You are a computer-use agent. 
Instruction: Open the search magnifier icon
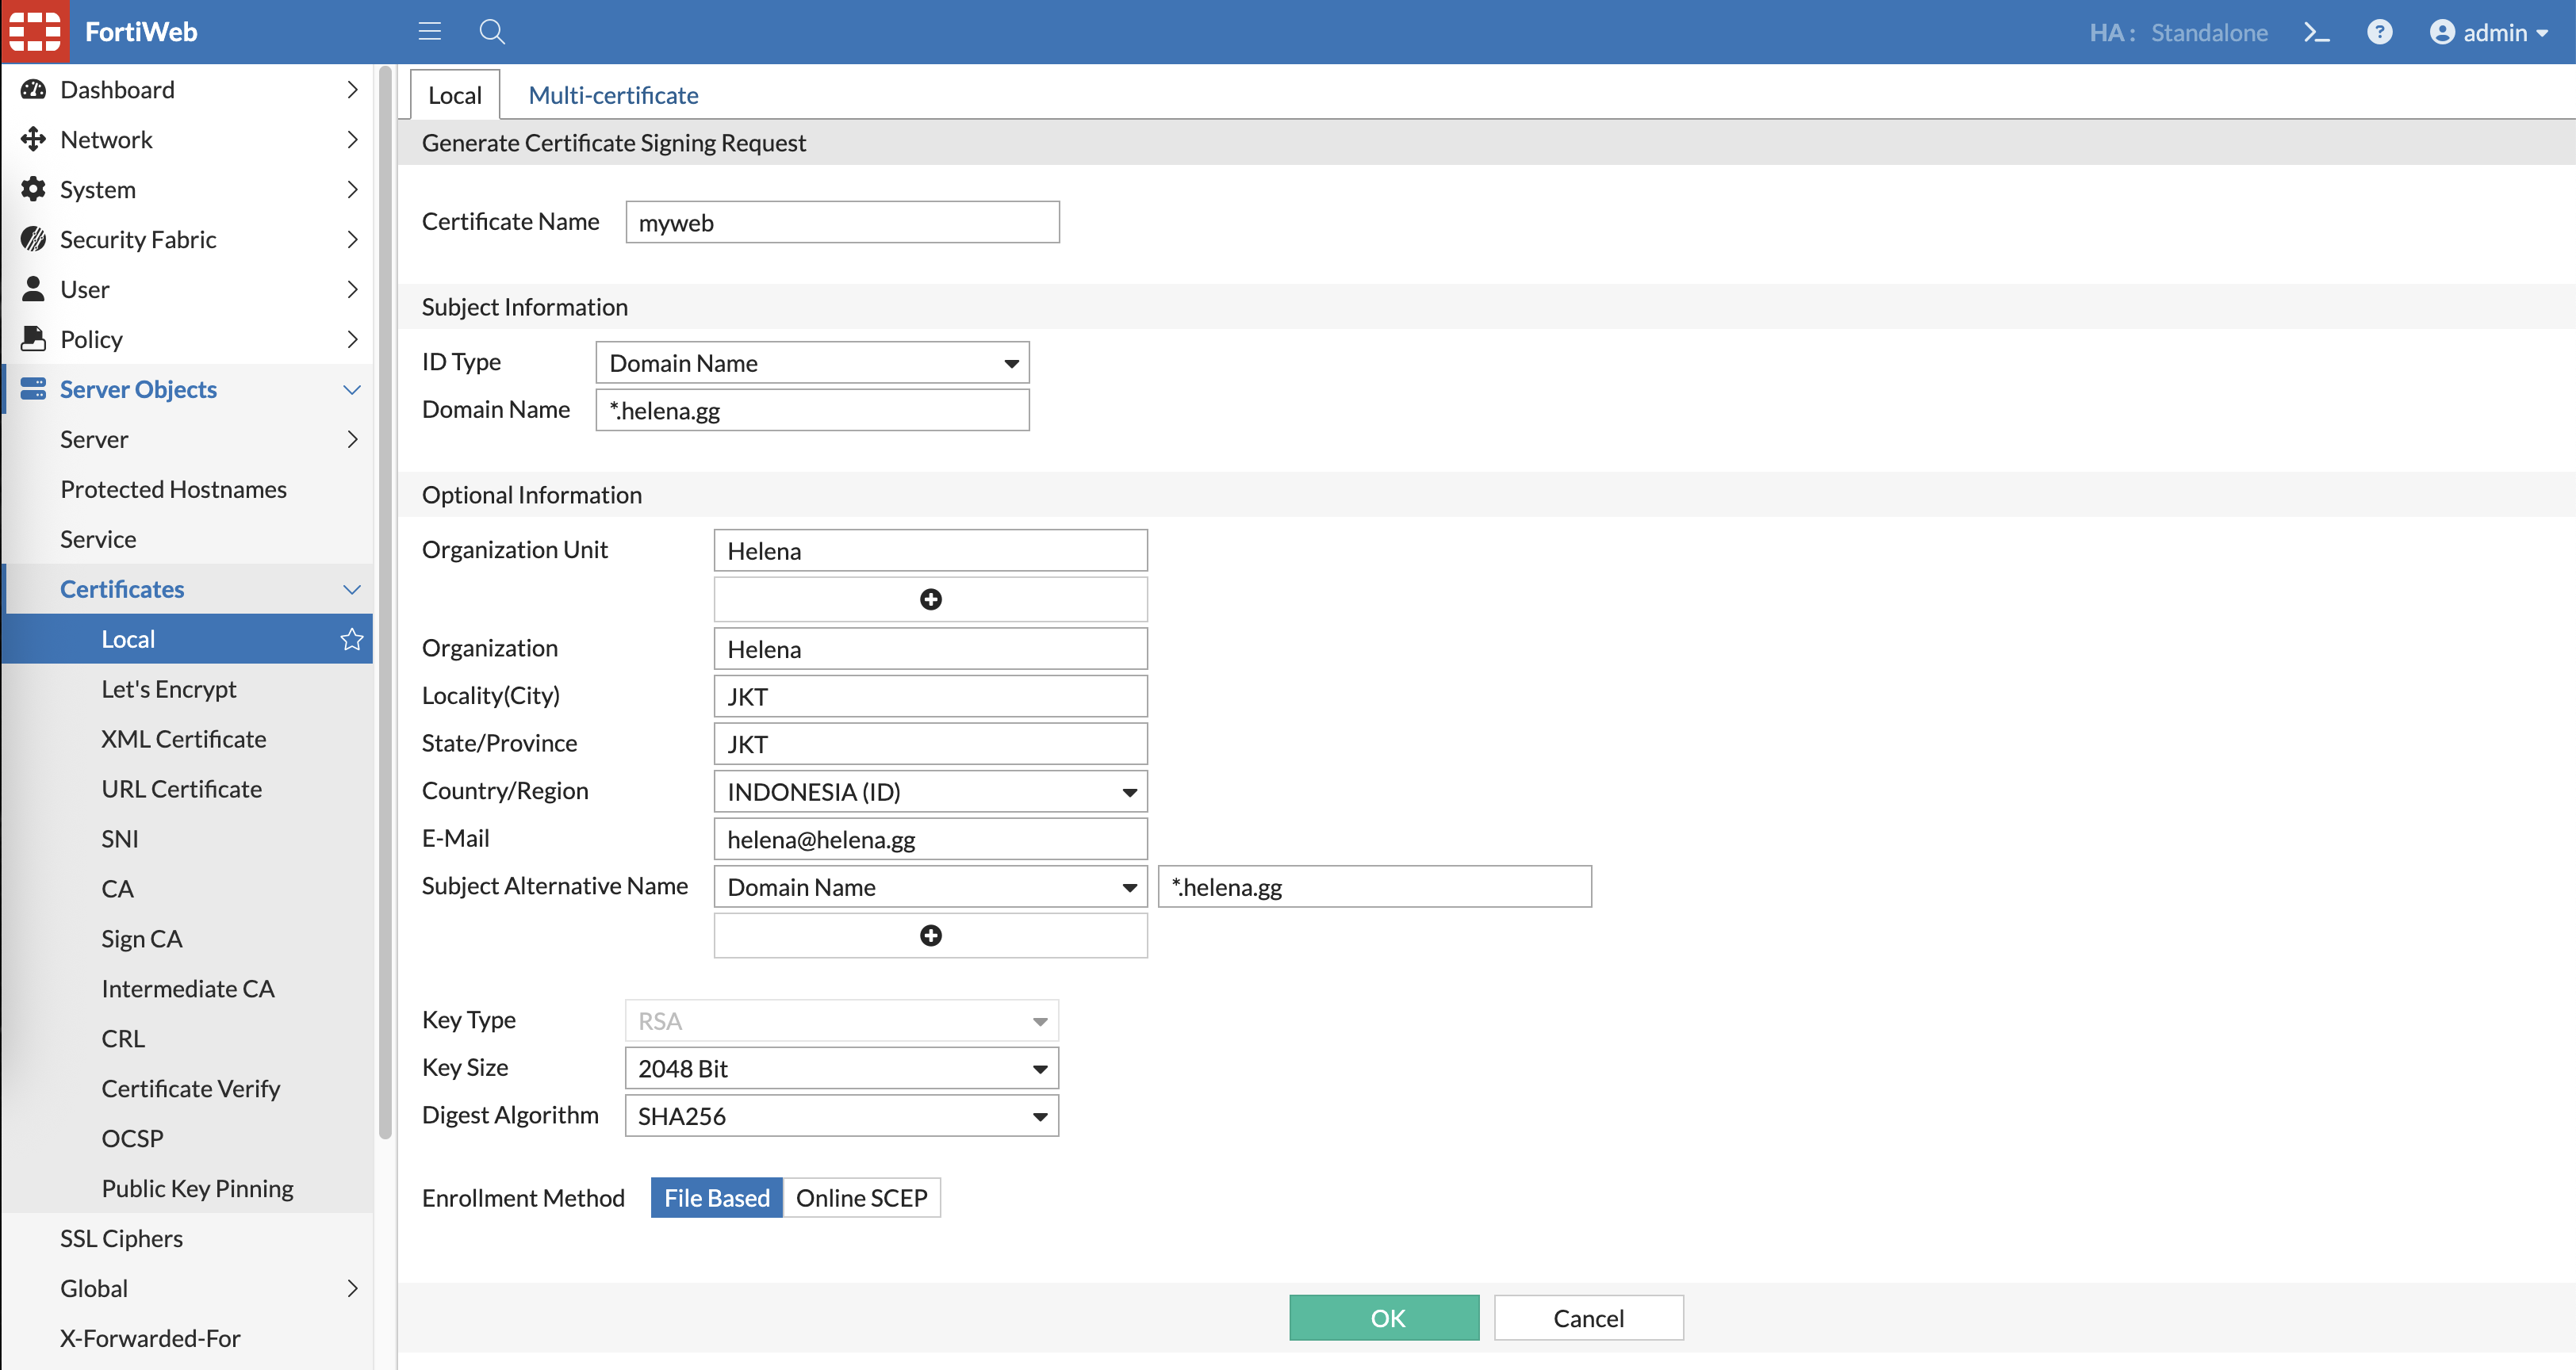(x=491, y=32)
